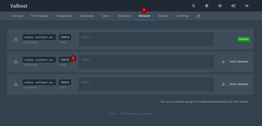Click the Notes field for port 20034
Screen dimensions: 262x126
point(146,39)
